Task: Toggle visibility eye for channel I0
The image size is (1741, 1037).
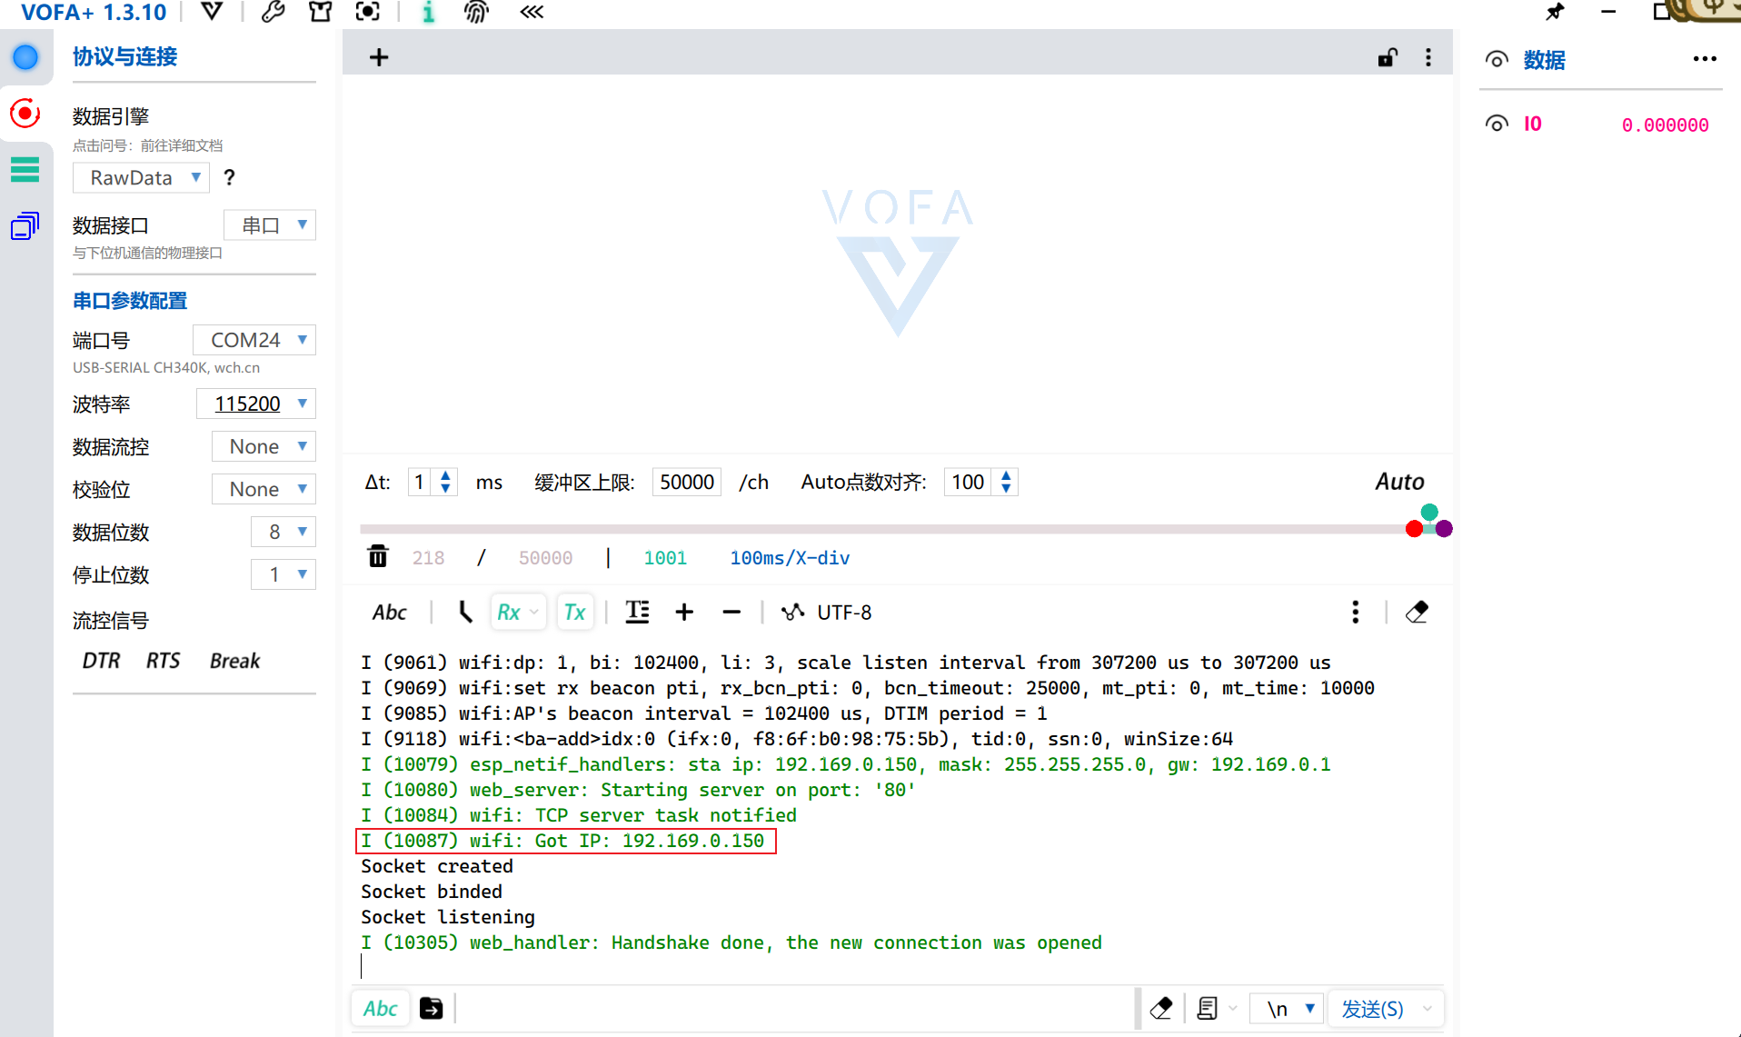Action: [x=1497, y=124]
